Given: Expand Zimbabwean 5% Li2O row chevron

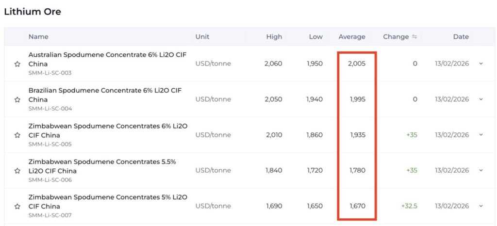Looking at the screenshot, I should [481, 206].
